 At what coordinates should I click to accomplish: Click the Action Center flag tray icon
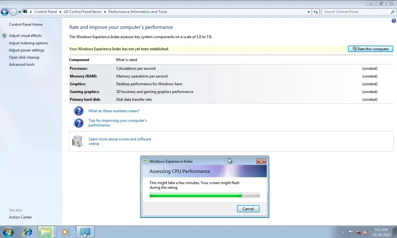click(350, 232)
